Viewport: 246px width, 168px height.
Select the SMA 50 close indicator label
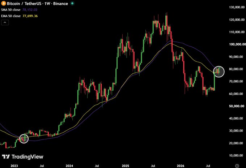point(10,10)
